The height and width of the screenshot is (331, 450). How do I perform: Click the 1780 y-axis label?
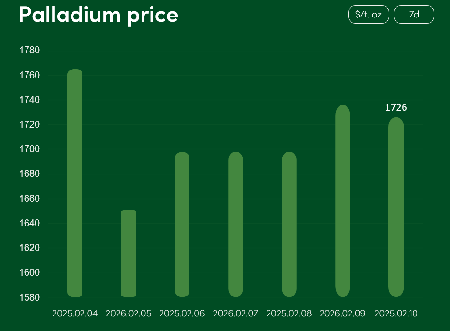click(x=29, y=51)
